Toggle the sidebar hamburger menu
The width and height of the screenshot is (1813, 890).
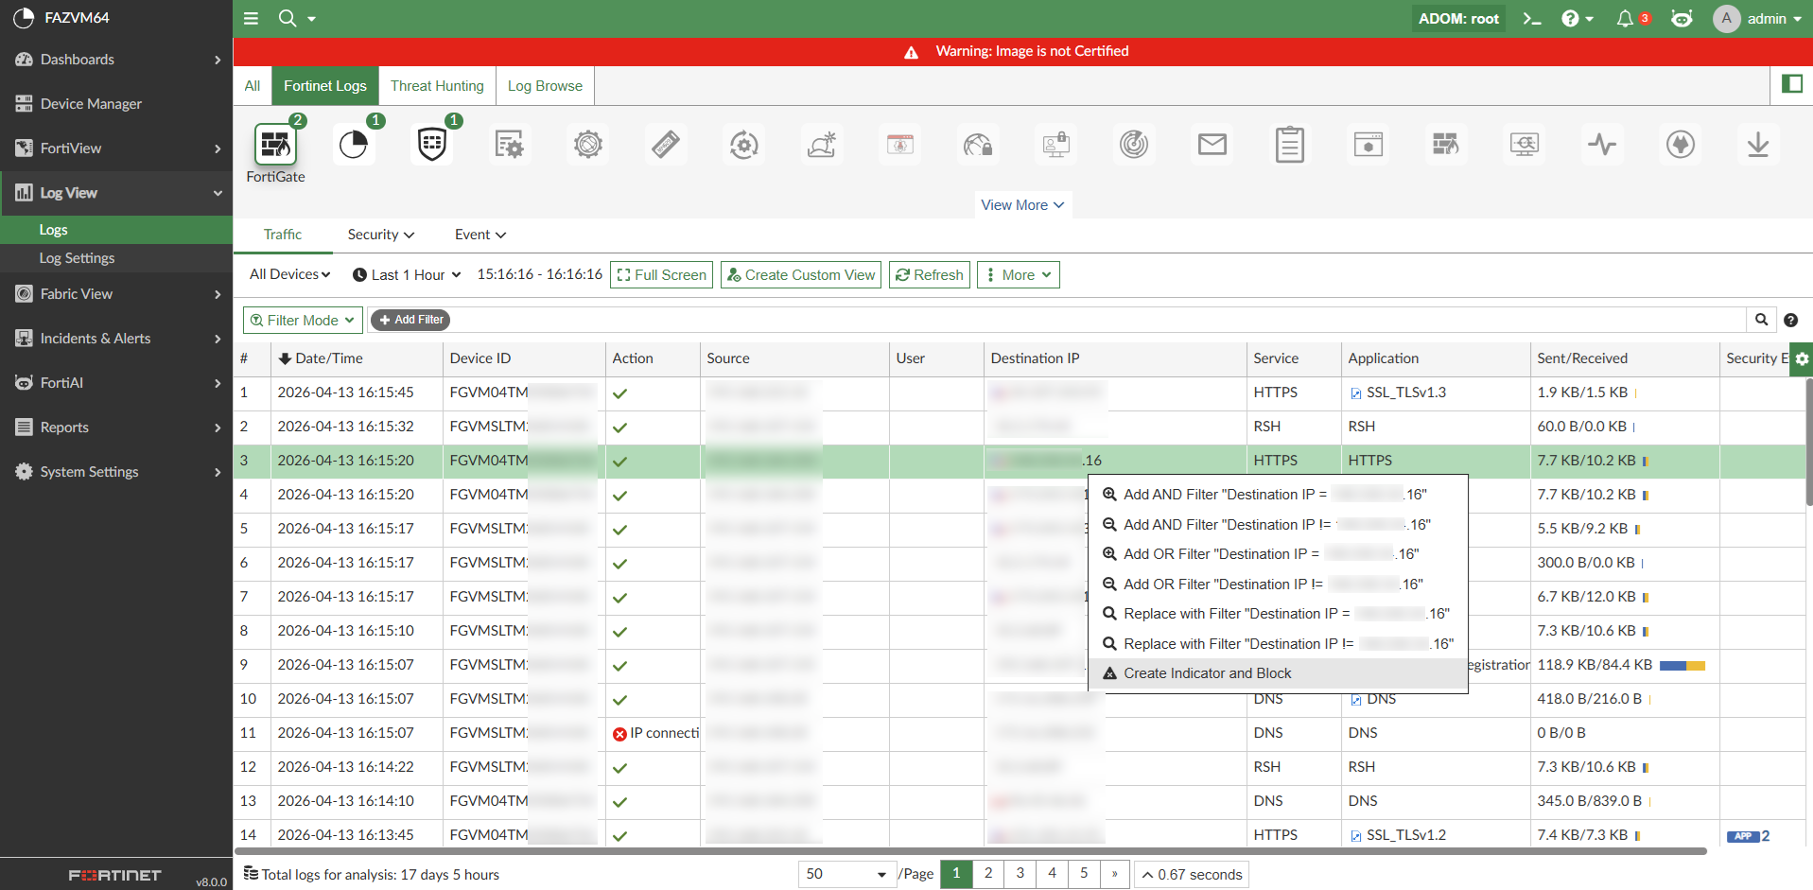click(251, 18)
